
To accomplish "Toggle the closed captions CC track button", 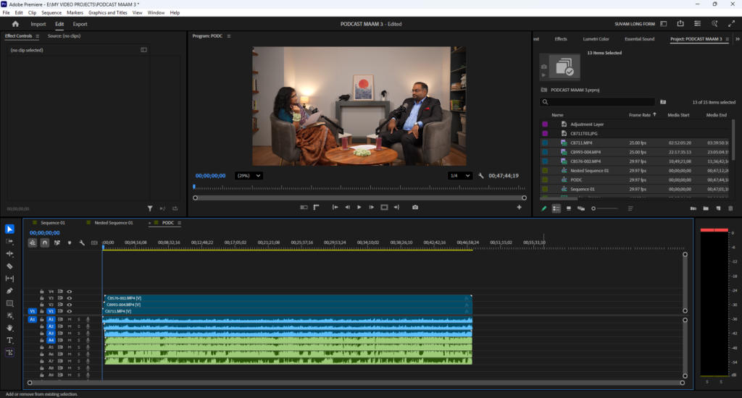I will [94, 242].
